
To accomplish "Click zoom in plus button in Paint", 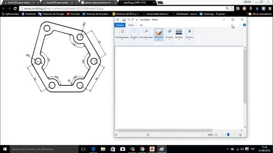I will [x=241, y=135].
